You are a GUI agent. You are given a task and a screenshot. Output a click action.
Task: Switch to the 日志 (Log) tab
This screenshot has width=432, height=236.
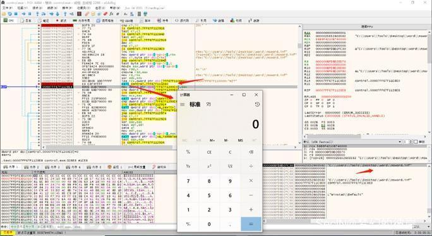pyautogui.click(x=26, y=21)
